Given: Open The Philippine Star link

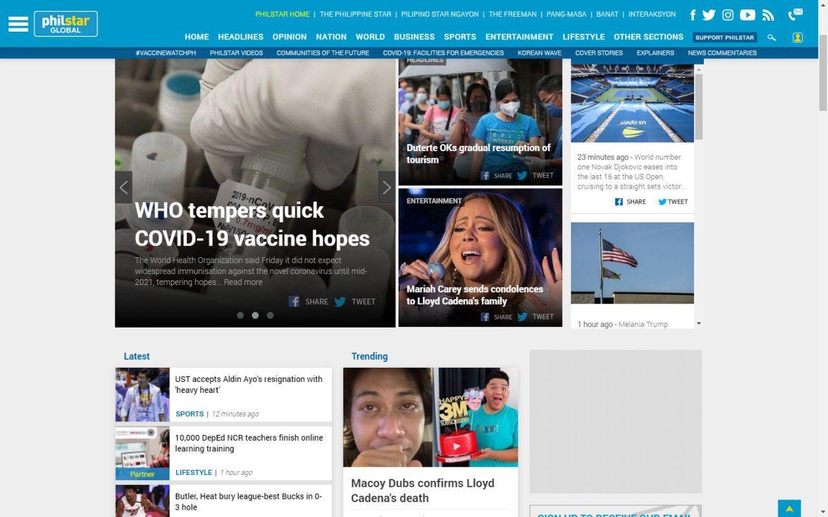Looking at the screenshot, I should [x=355, y=14].
